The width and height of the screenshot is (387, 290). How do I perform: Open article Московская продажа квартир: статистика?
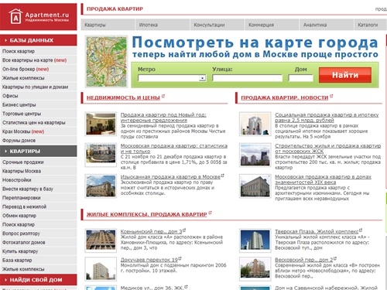pyautogui.click(x=174, y=148)
